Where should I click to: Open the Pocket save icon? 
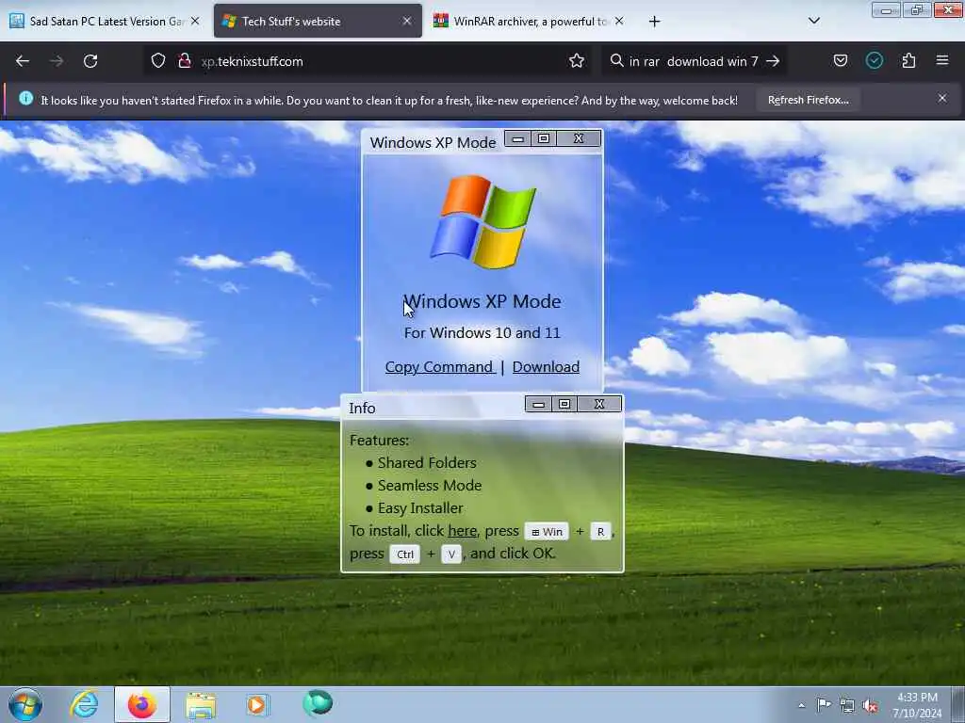pyautogui.click(x=840, y=61)
